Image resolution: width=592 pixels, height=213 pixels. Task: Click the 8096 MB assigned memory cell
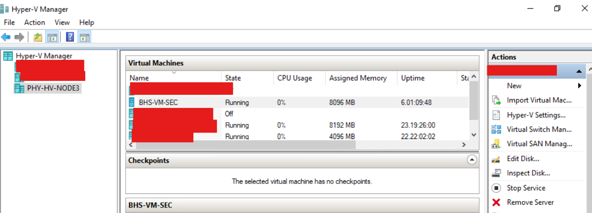coord(342,102)
